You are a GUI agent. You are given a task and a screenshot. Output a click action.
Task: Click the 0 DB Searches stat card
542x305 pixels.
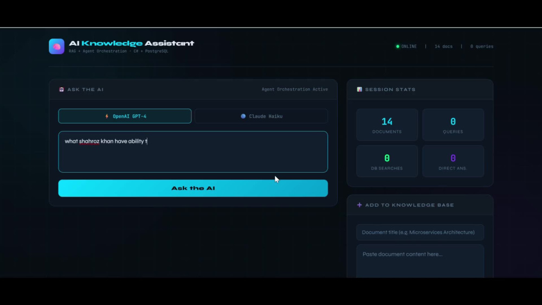click(387, 161)
